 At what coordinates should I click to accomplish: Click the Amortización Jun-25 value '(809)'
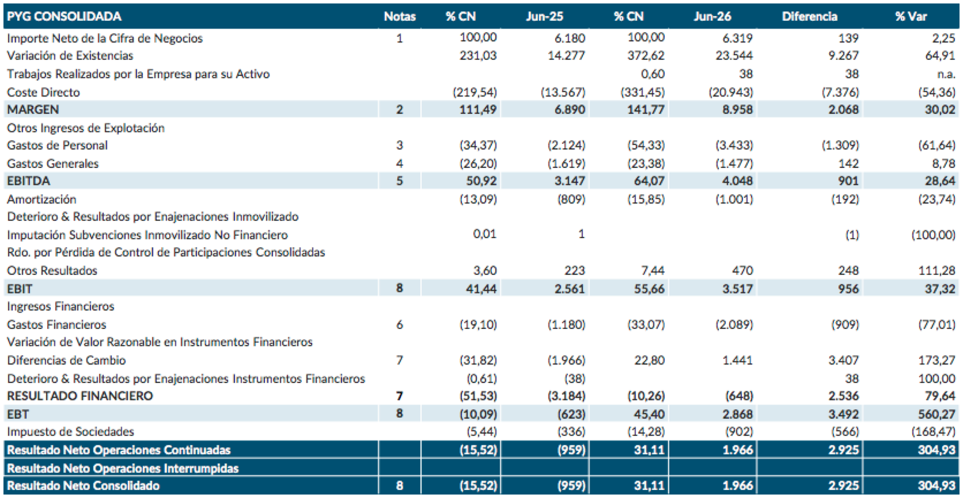(571, 199)
